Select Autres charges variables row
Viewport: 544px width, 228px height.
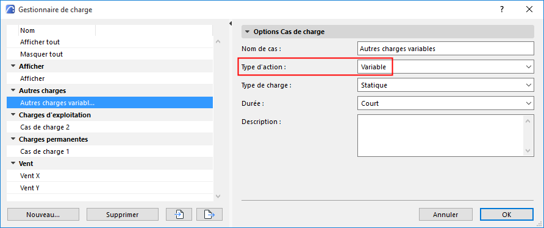[x=110, y=103]
